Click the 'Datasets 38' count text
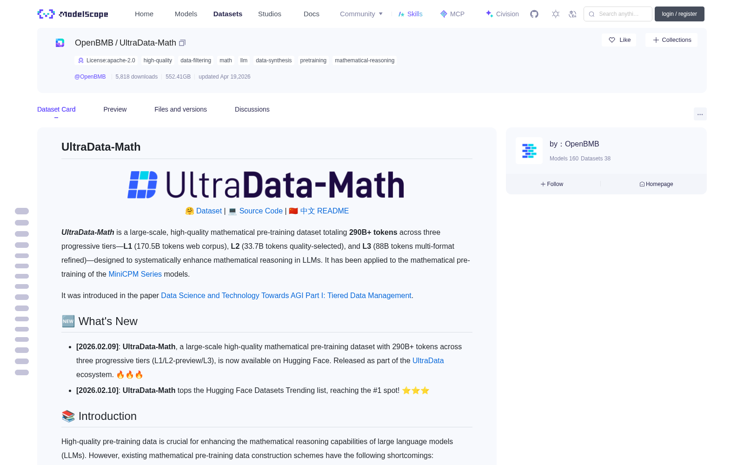This screenshot has height=465, width=744. tap(596, 159)
